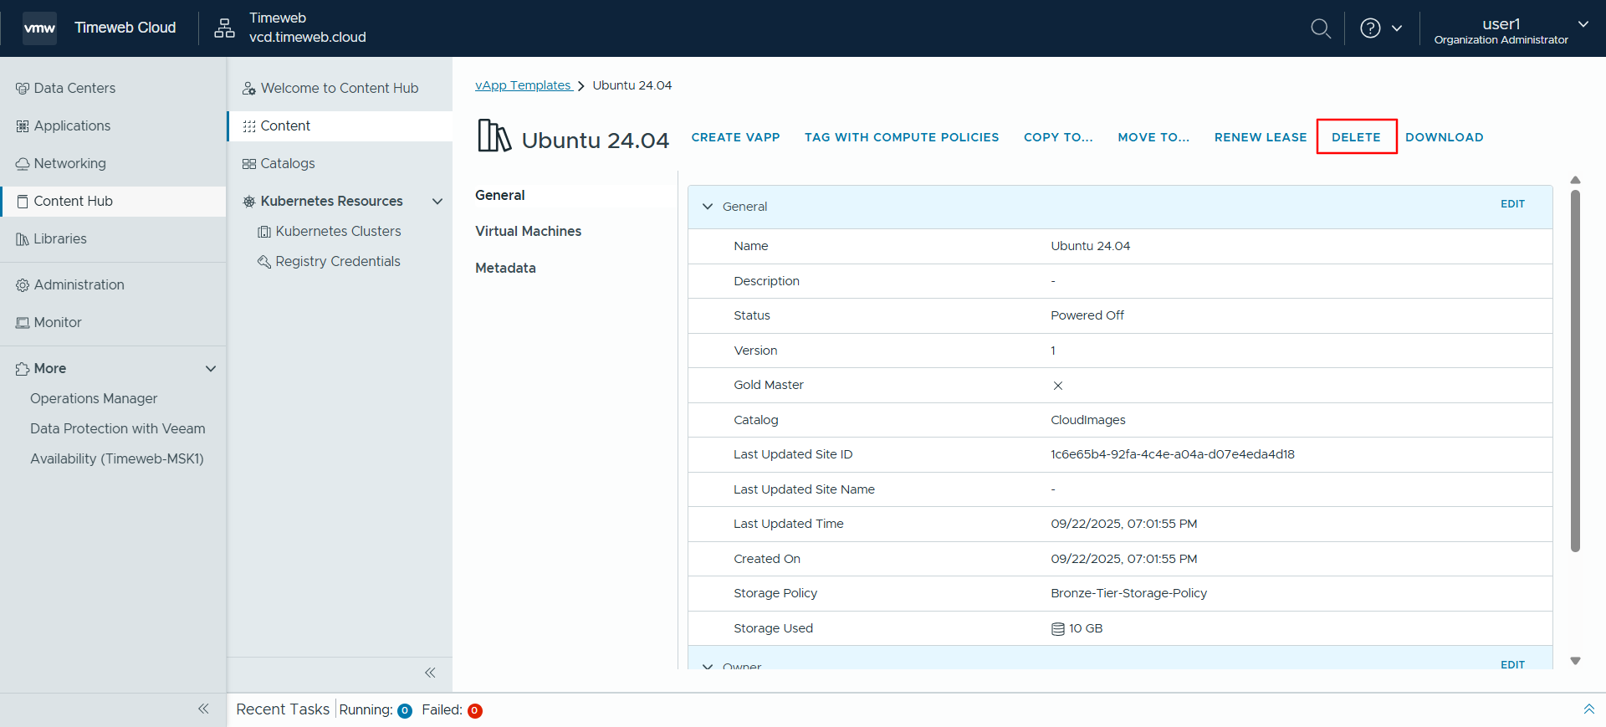1606x727 pixels.
Task: Click the Content dotted grid icon
Action: (x=249, y=126)
